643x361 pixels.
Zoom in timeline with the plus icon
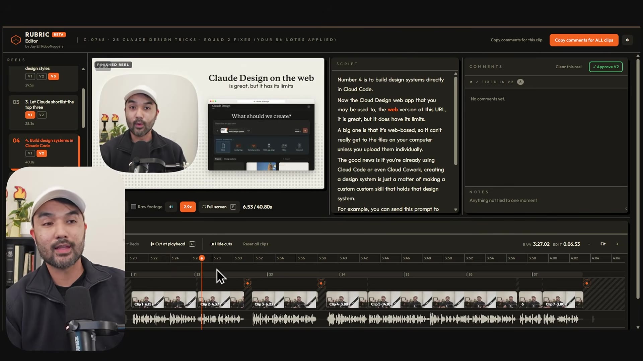617,244
